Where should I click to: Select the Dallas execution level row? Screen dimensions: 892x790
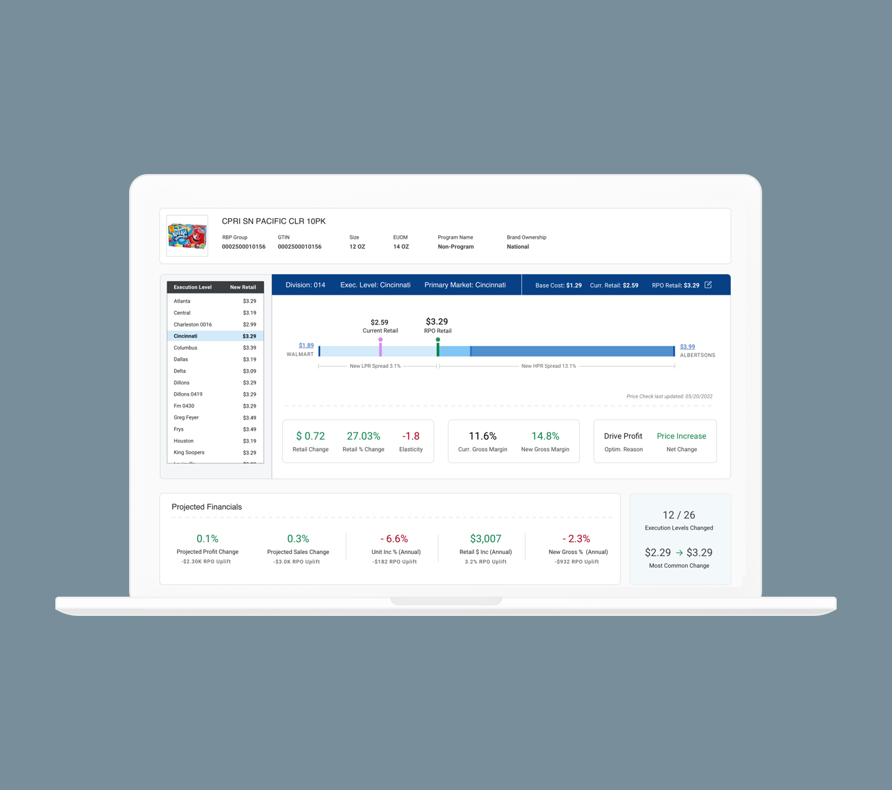(215, 359)
